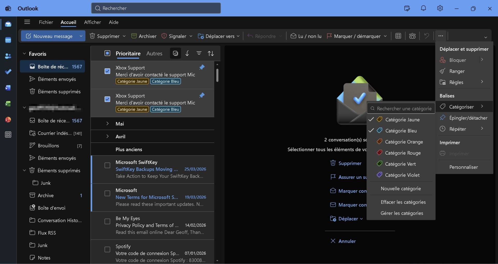Open the Aide tab
The image size is (498, 264).
[114, 22]
